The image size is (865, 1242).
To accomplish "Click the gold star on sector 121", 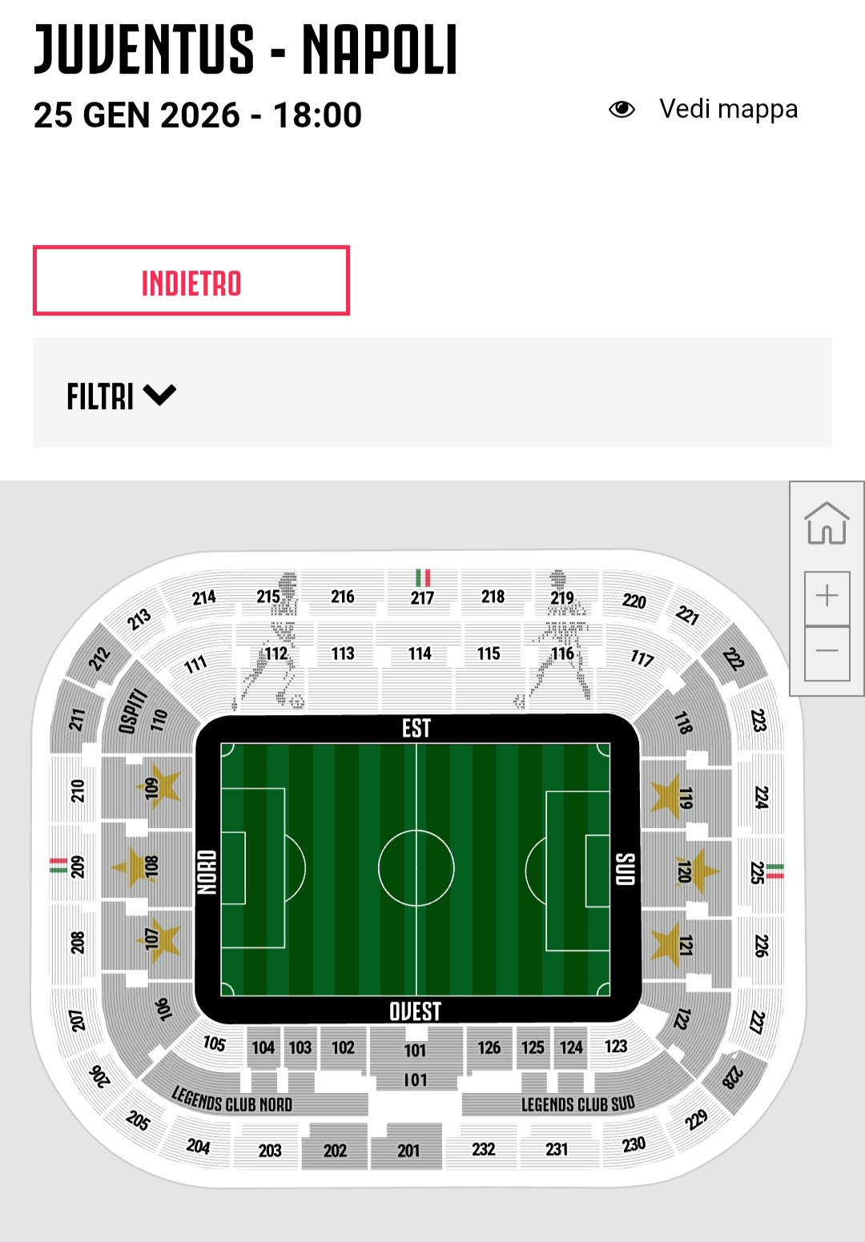I will (666, 944).
